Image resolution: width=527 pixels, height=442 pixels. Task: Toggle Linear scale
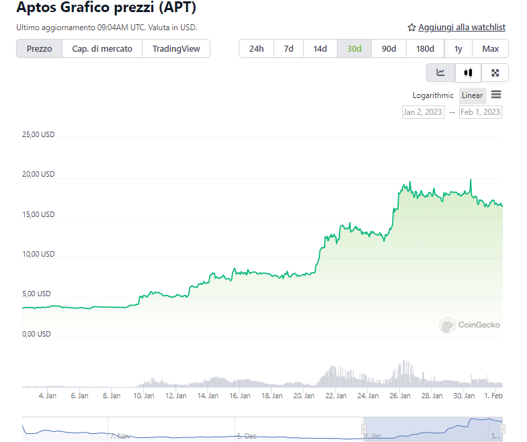coord(472,95)
